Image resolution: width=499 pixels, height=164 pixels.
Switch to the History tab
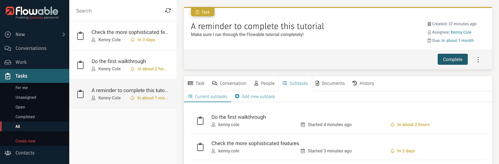click(363, 83)
